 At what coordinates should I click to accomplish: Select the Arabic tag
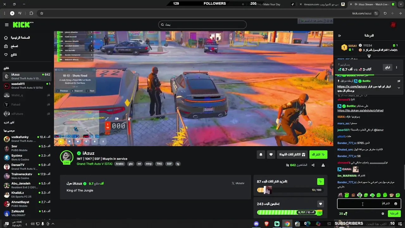pyautogui.click(x=120, y=164)
